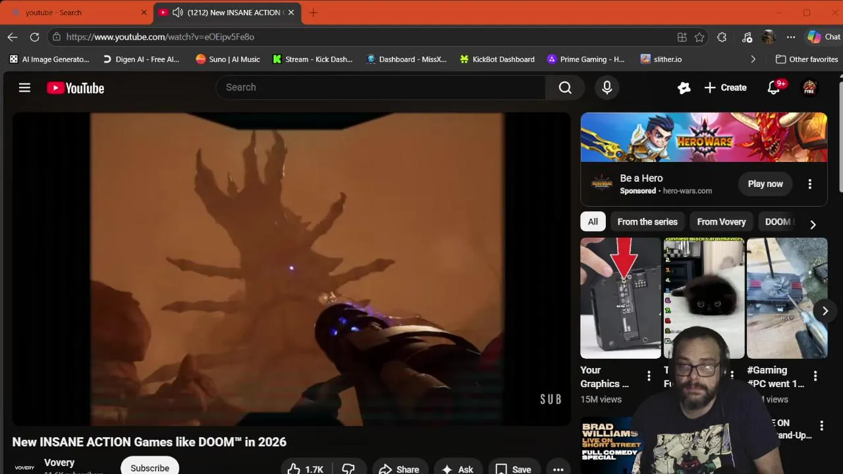Mute tab using speaker icon
843x474 pixels.
pyautogui.click(x=177, y=13)
